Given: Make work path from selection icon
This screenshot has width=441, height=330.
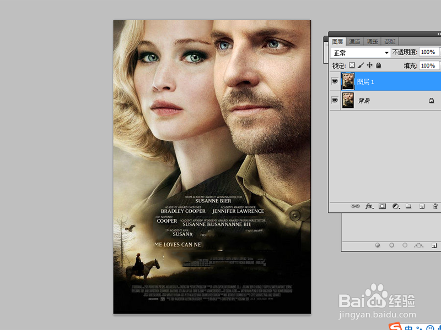Looking at the screenshot, I should pyautogui.click(x=418, y=245).
